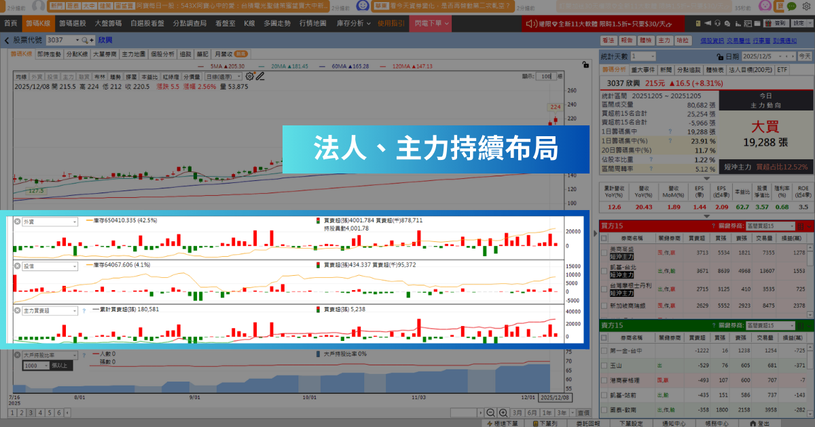The width and height of the screenshot is (815, 427).
Task: Click the bar-chart statistics icon in top-right toolbar
Action: pos(739,22)
